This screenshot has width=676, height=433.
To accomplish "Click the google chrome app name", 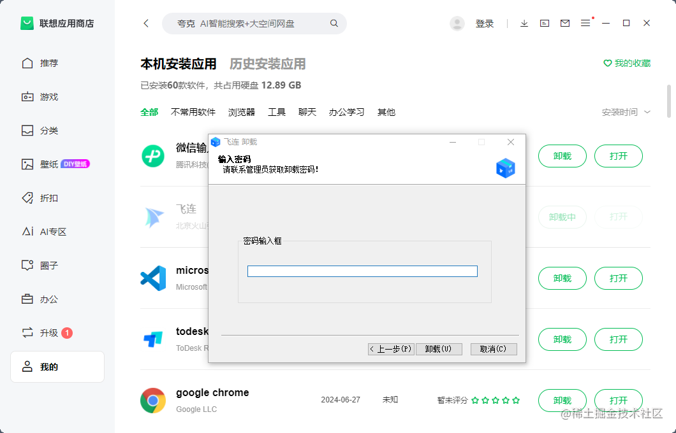I will [212, 392].
